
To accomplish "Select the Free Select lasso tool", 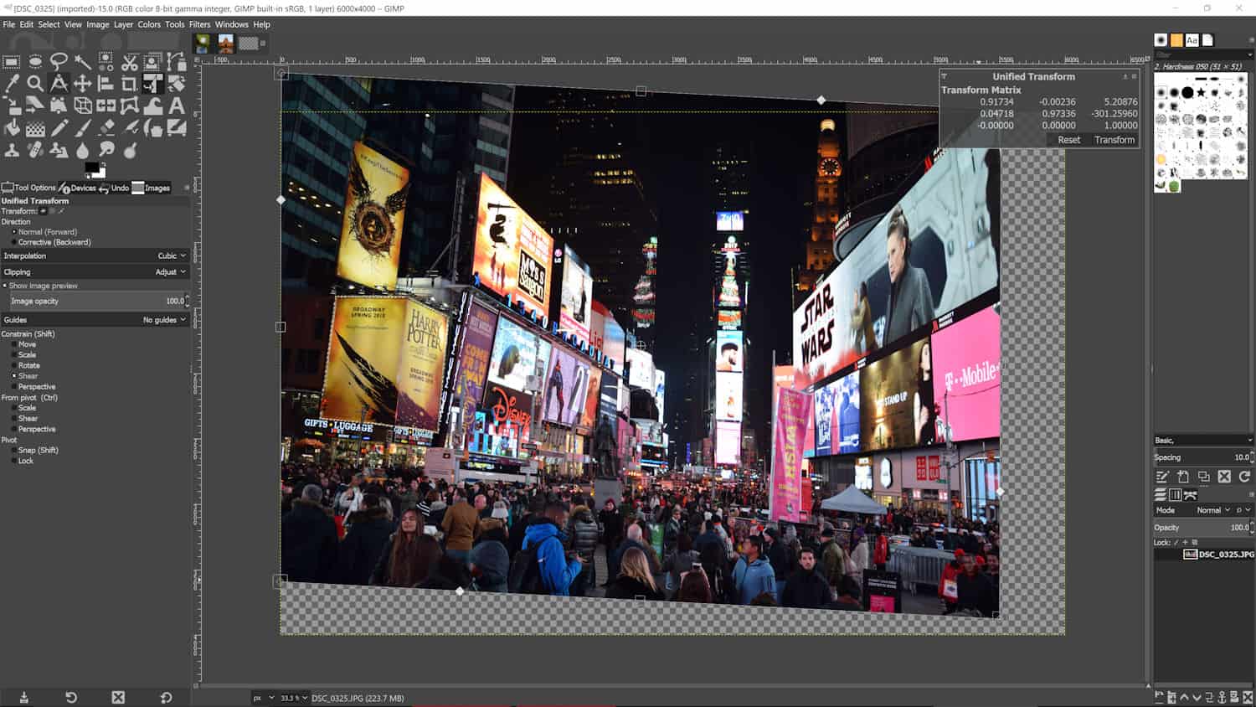I will click(59, 61).
